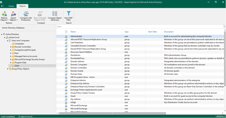Click the krbtgt user icon
The image size is (226, 118).
tap(66, 102)
